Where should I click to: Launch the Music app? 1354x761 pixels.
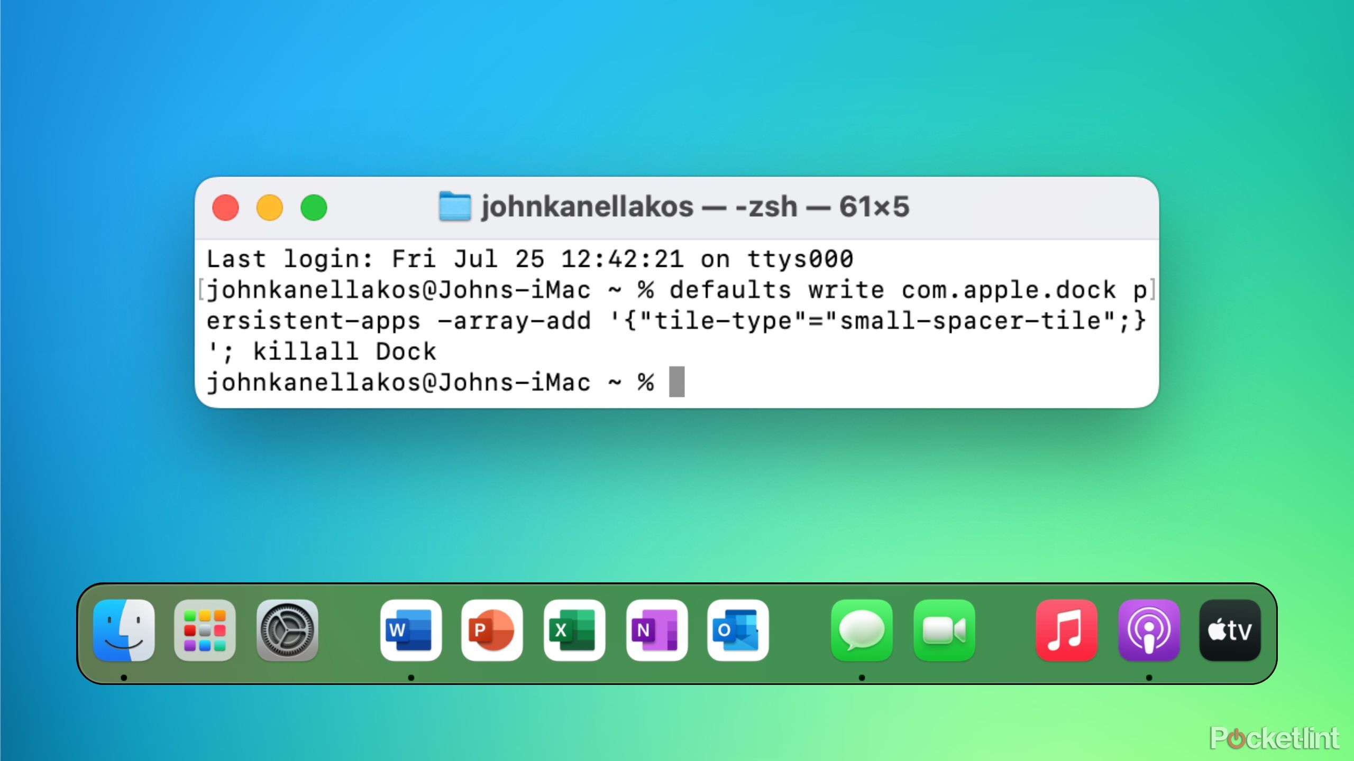[1066, 630]
